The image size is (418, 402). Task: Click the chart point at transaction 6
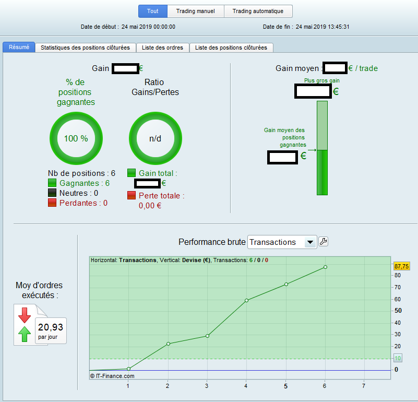(x=325, y=267)
